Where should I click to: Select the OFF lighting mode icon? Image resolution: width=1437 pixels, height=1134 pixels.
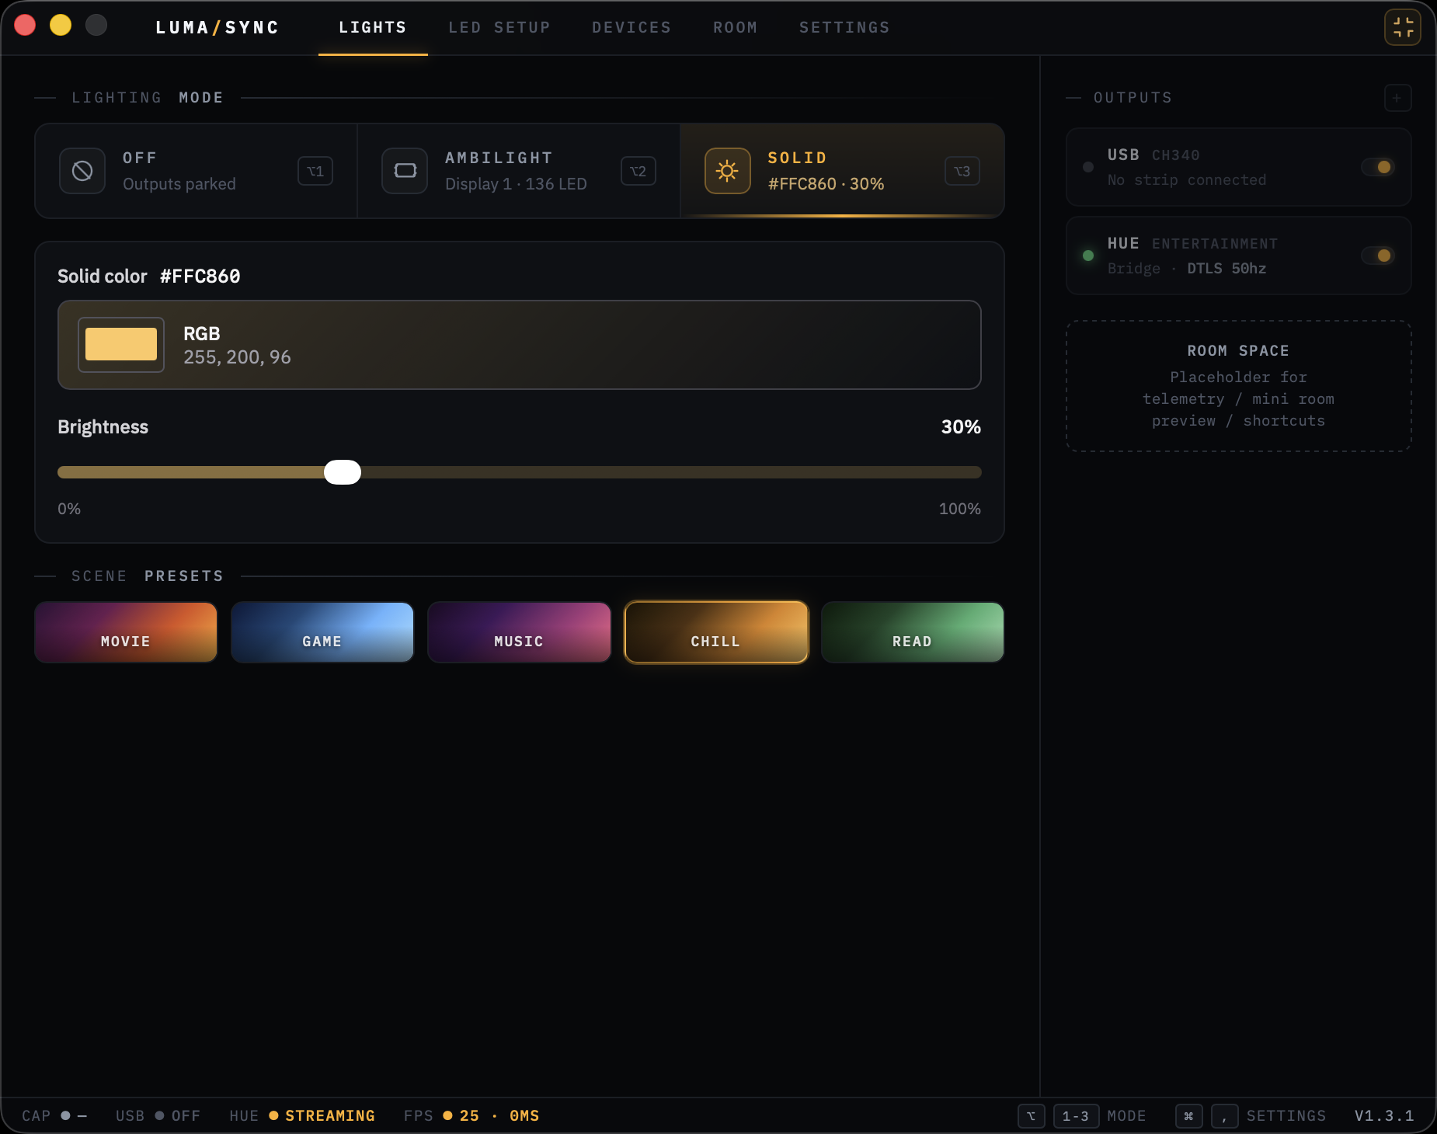(82, 171)
